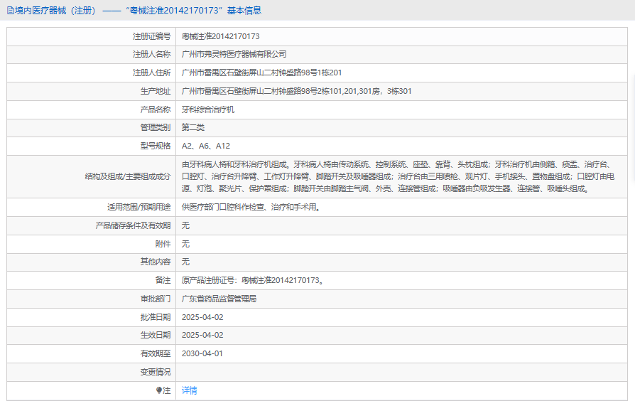Select product name 牙科综合治疗机
635x406 pixels.
[x=207, y=109]
